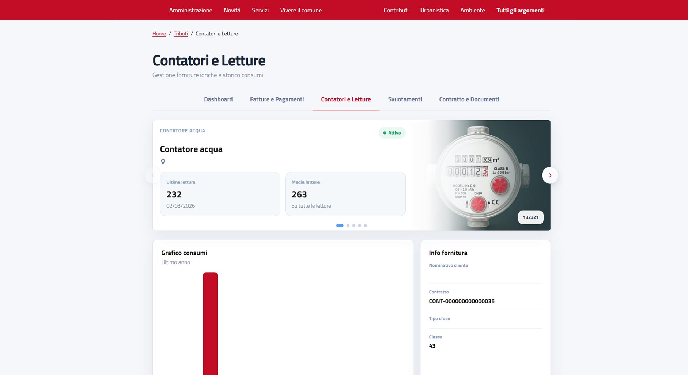Select the second carousel pagination dot
The image size is (688, 375).
[x=348, y=226]
